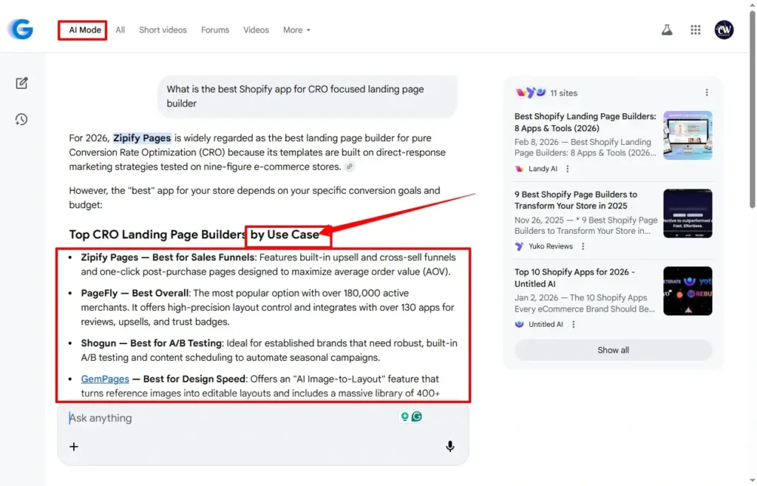Open the GemPages link
Screen dimensions: 757x486
[105, 378]
